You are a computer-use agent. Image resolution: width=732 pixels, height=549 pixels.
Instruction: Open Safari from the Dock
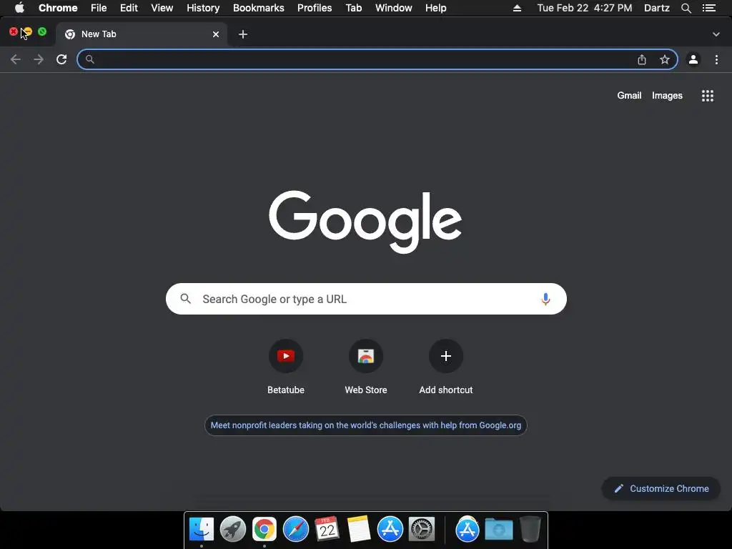point(295,530)
